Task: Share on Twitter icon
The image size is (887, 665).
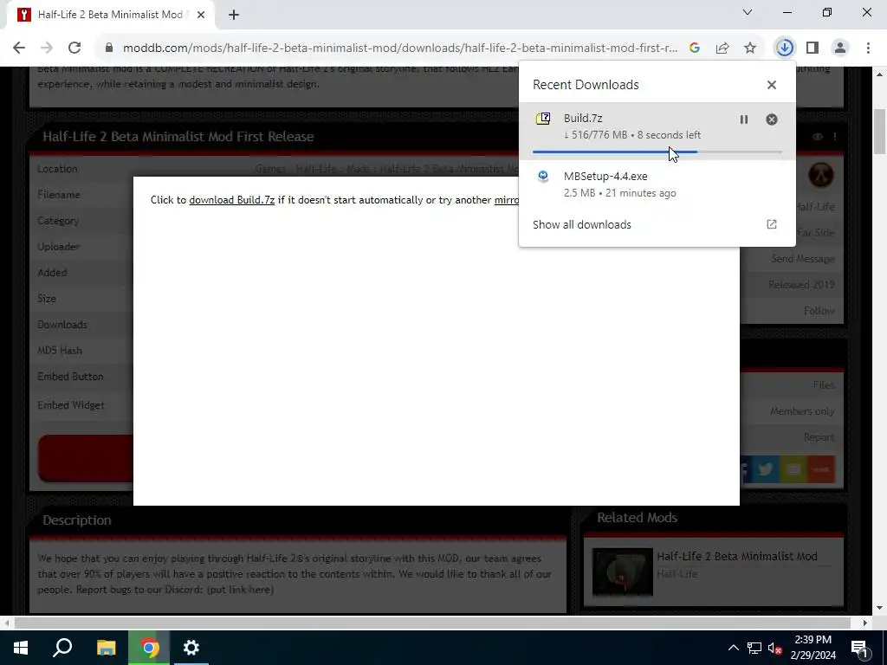Action: pos(766,469)
